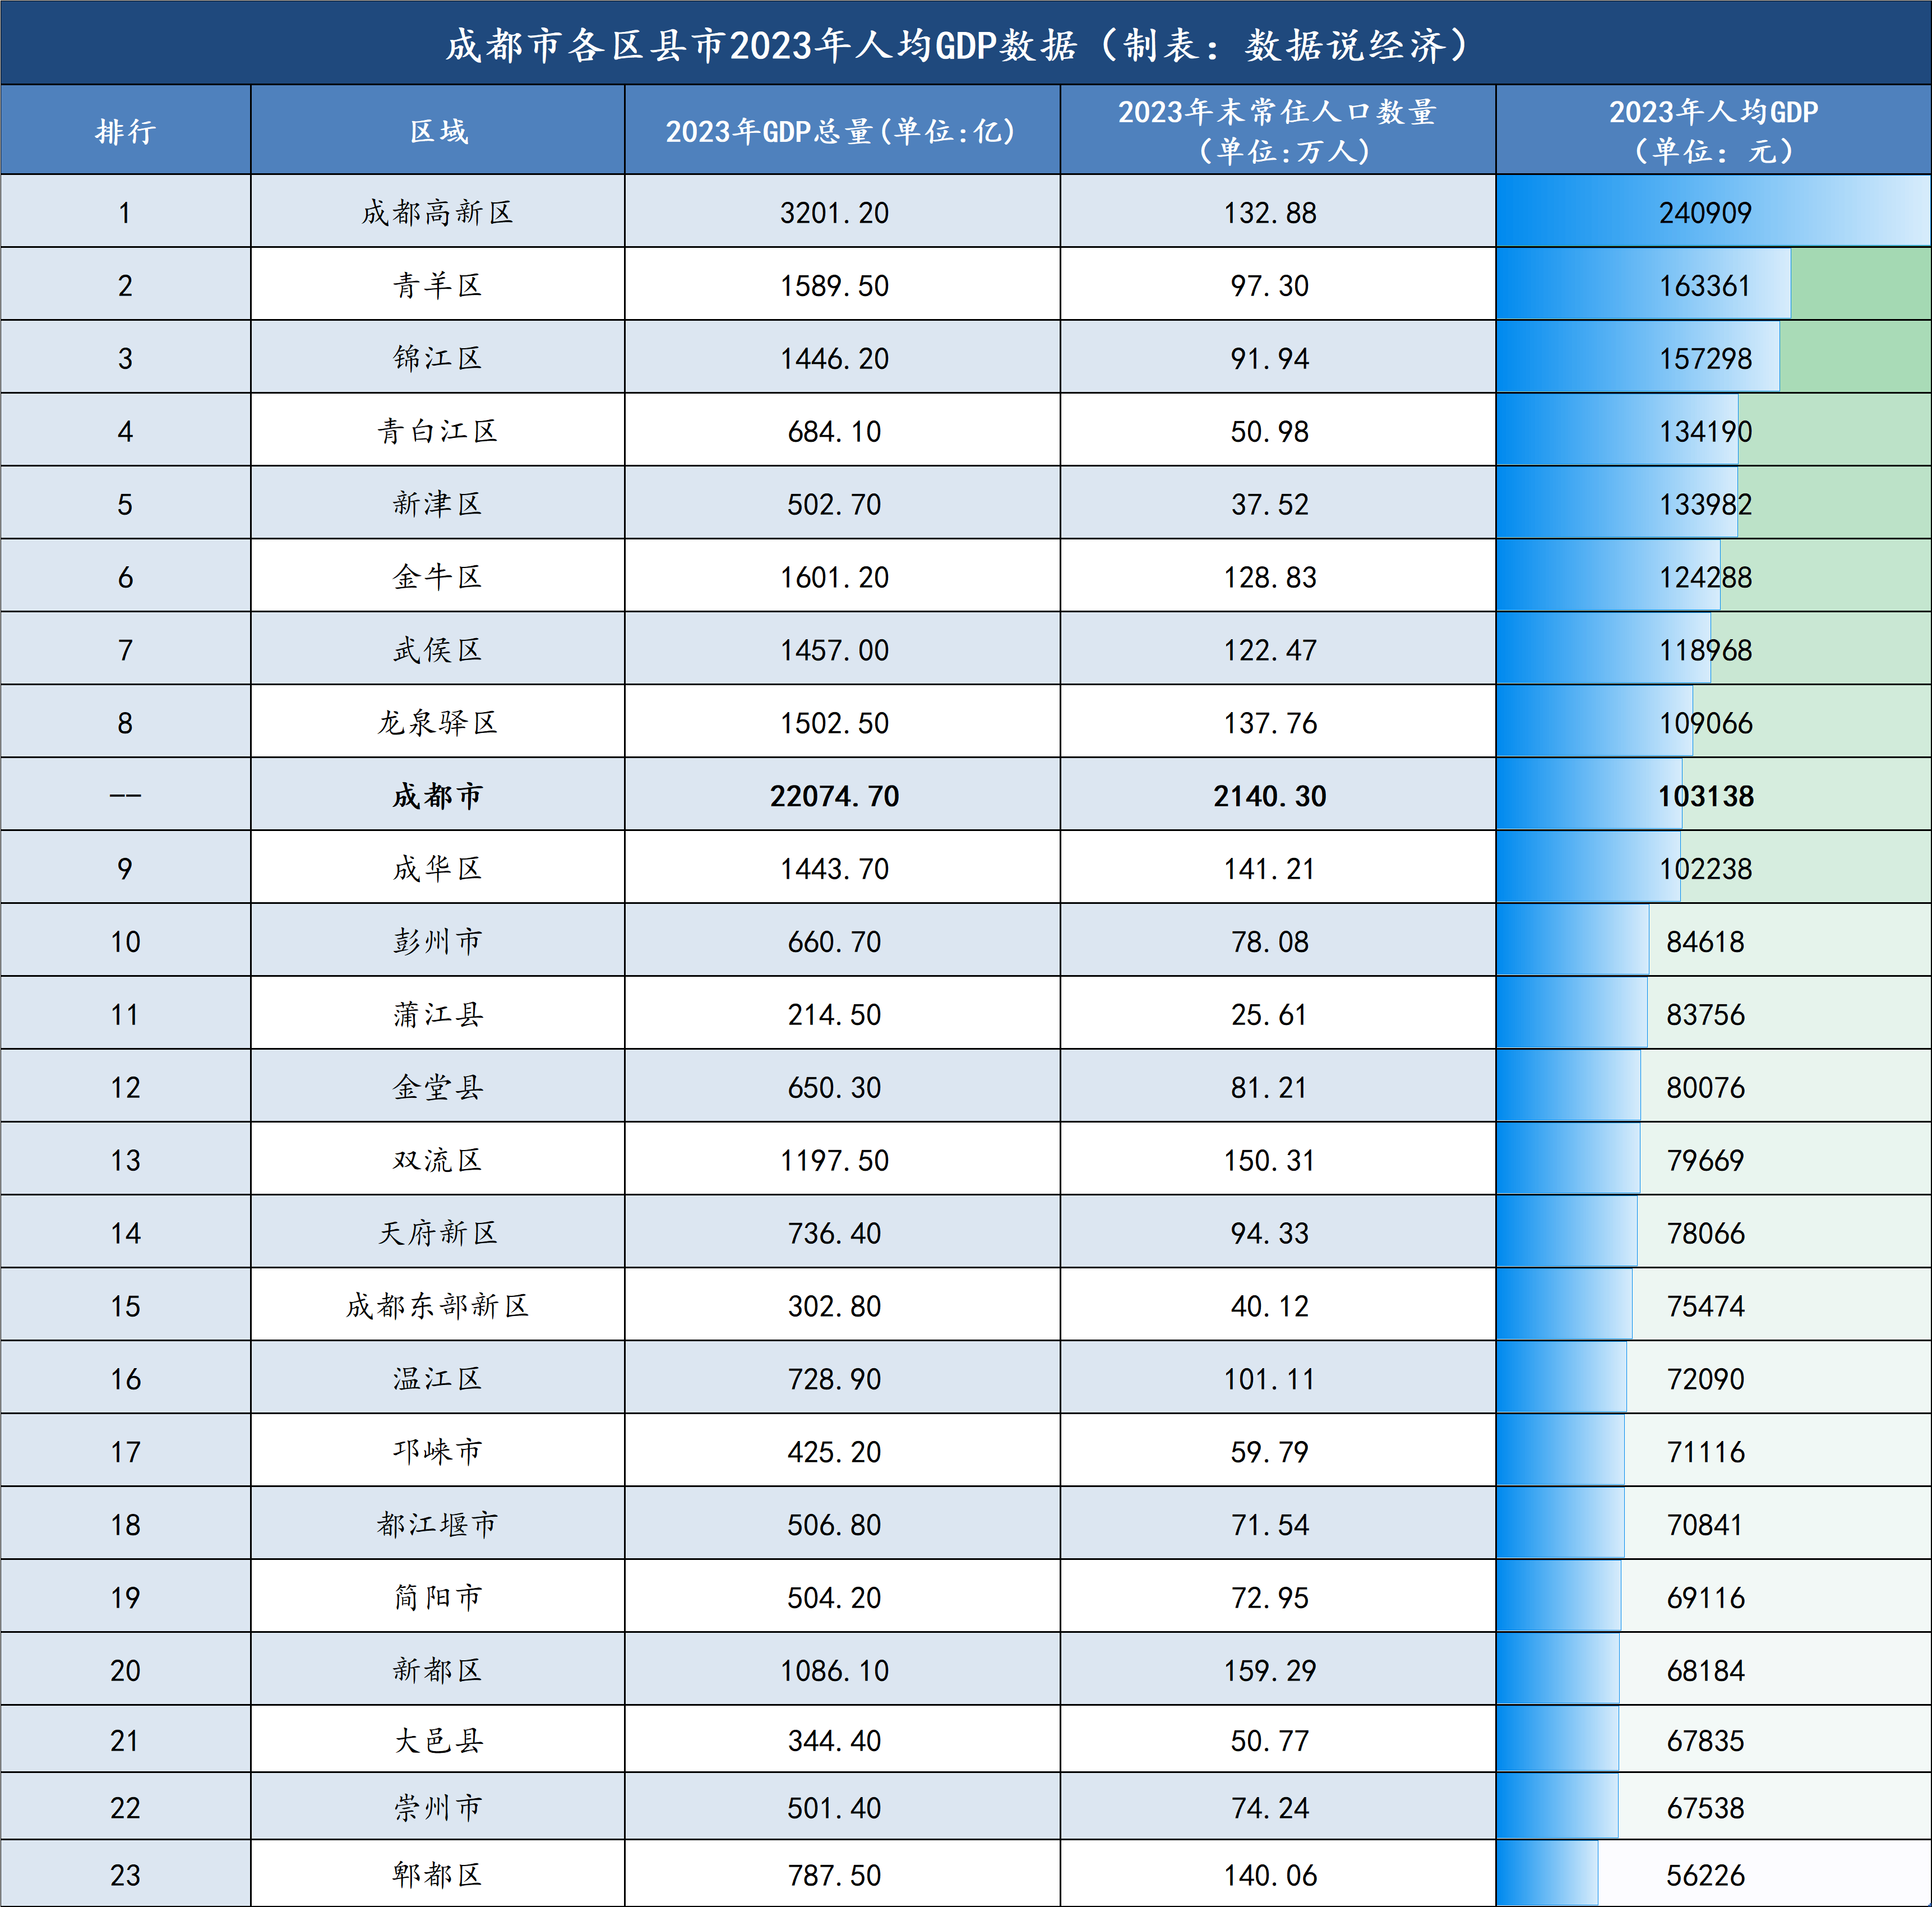Screen dimensions: 1932x1907
Task: Select the 成华区 cell
Action: (x=438, y=868)
